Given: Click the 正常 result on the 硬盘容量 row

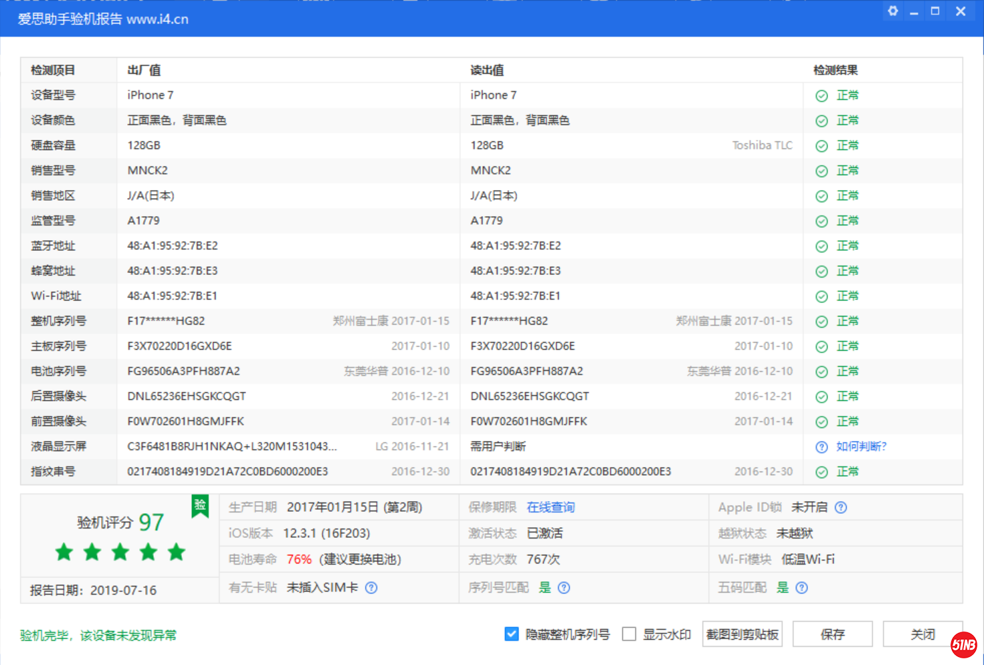Looking at the screenshot, I should (848, 145).
